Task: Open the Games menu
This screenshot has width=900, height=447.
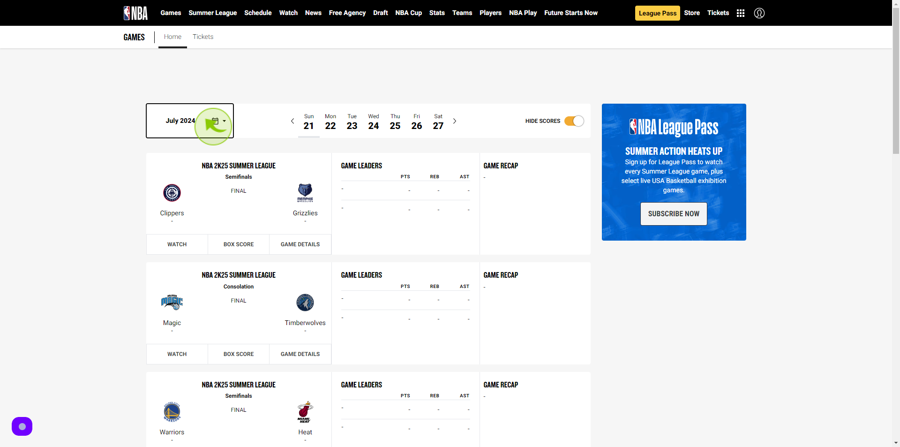Action: tap(171, 13)
